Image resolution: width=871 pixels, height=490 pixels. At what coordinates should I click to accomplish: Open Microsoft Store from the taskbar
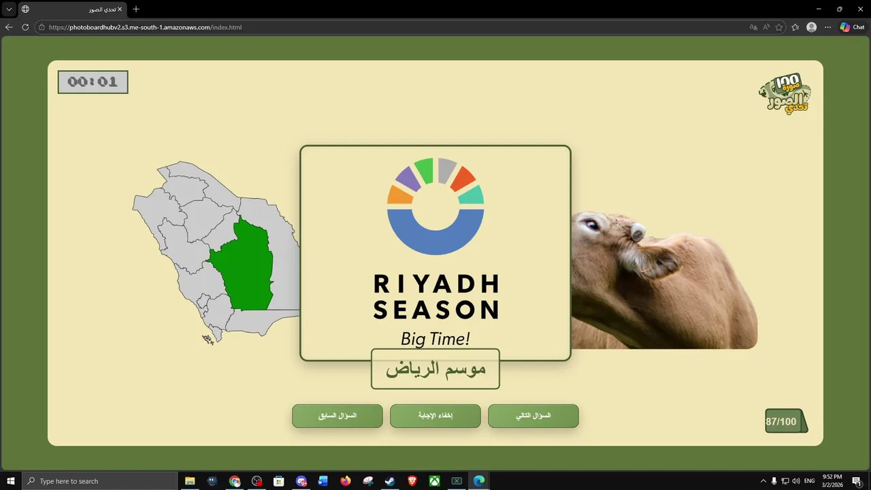coord(279,481)
